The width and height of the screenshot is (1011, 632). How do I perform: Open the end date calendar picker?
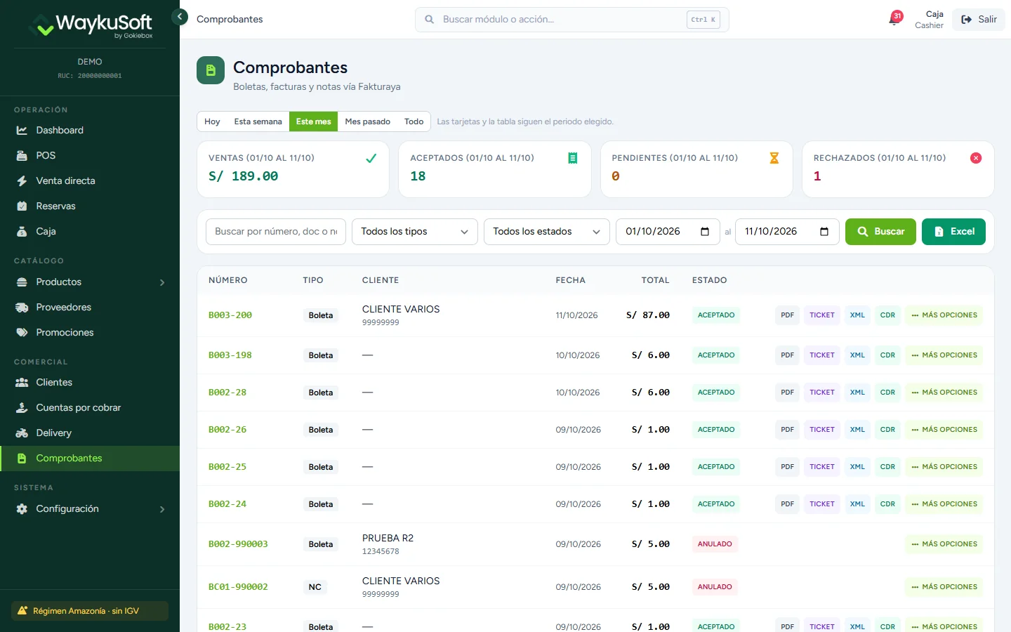[x=824, y=232]
